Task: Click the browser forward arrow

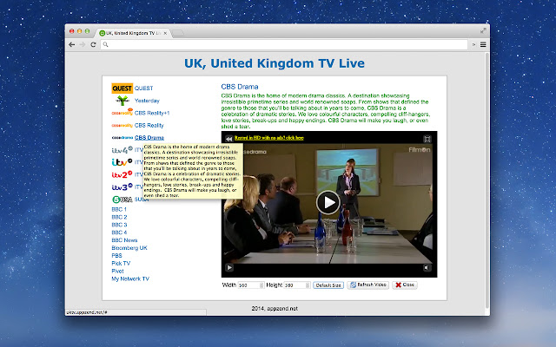Action: click(x=83, y=44)
